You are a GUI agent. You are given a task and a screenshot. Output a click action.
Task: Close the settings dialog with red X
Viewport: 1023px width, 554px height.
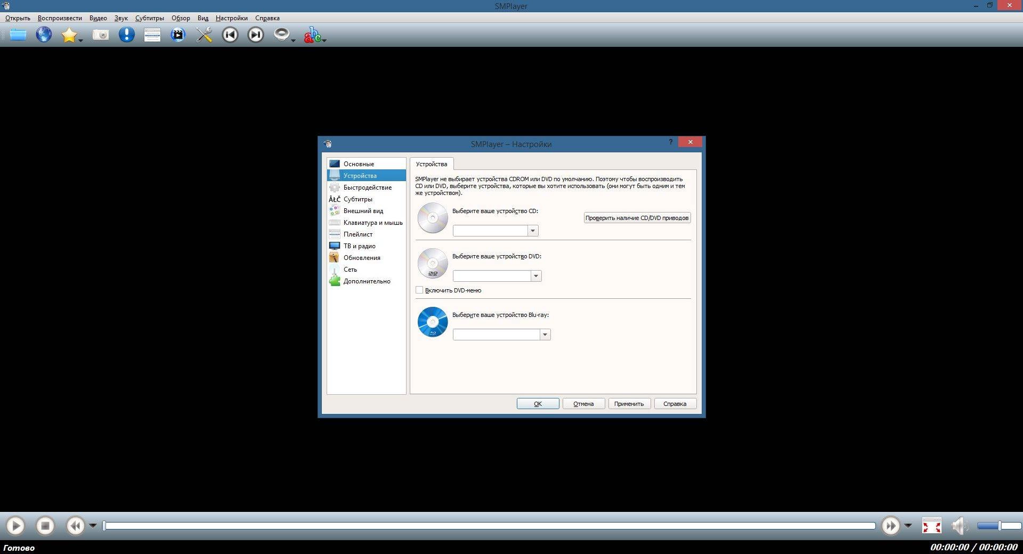(691, 142)
